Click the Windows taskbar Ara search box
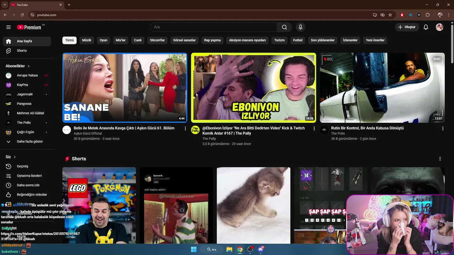This screenshot has height=255, width=454. [212, 249]
